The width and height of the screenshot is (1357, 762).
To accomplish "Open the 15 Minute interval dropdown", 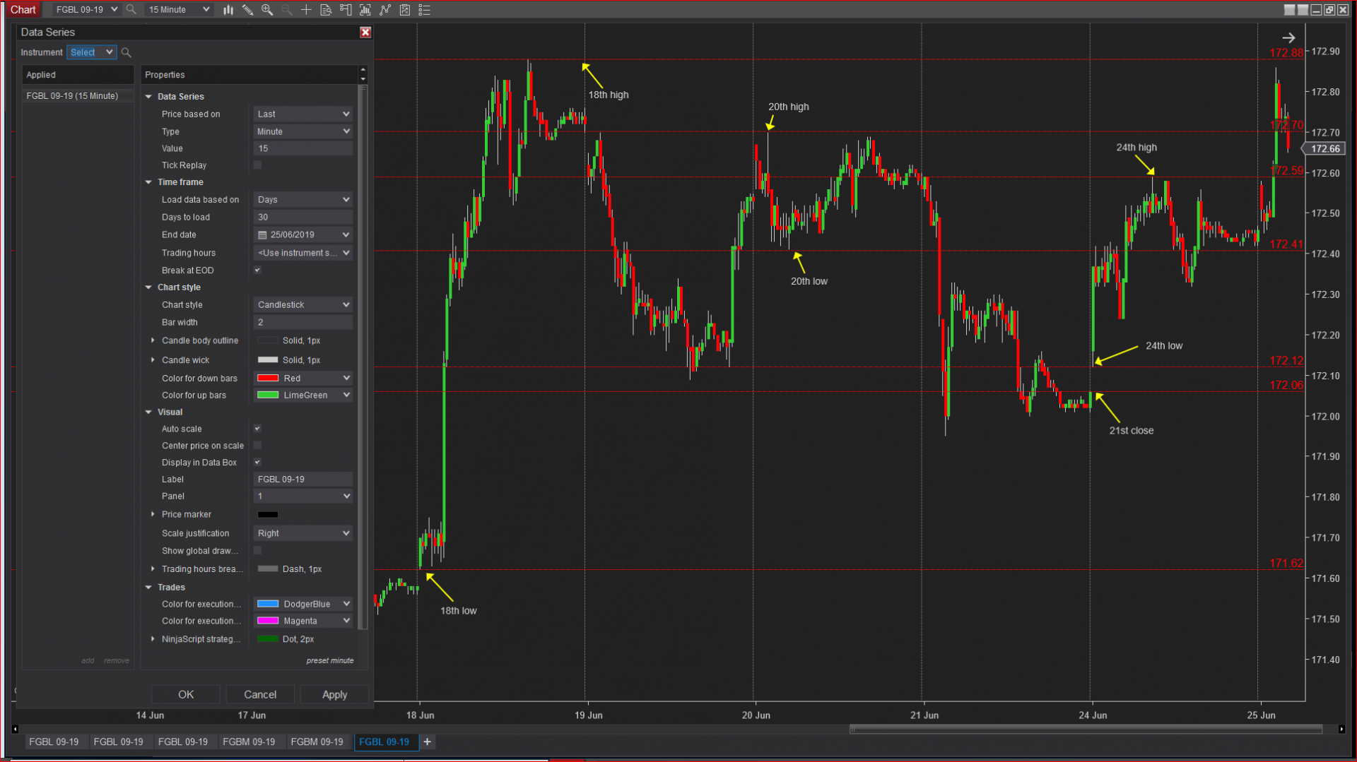I will (x=179, y=10).
